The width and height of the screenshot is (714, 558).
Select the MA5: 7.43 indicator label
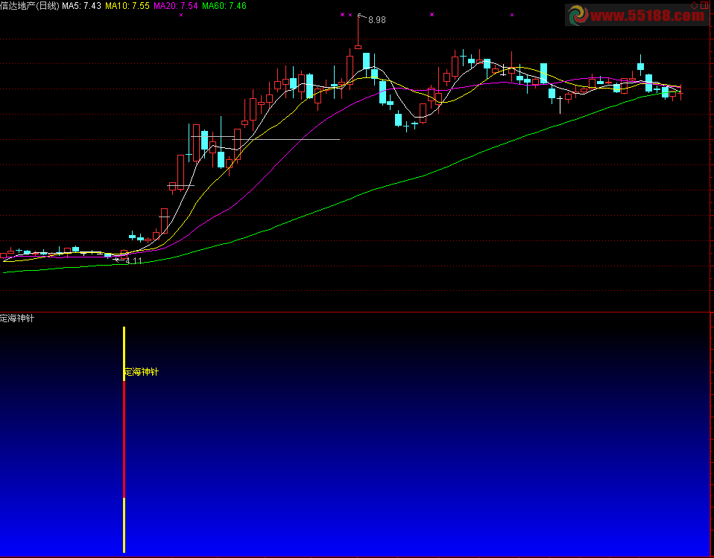tap(81, 6)
